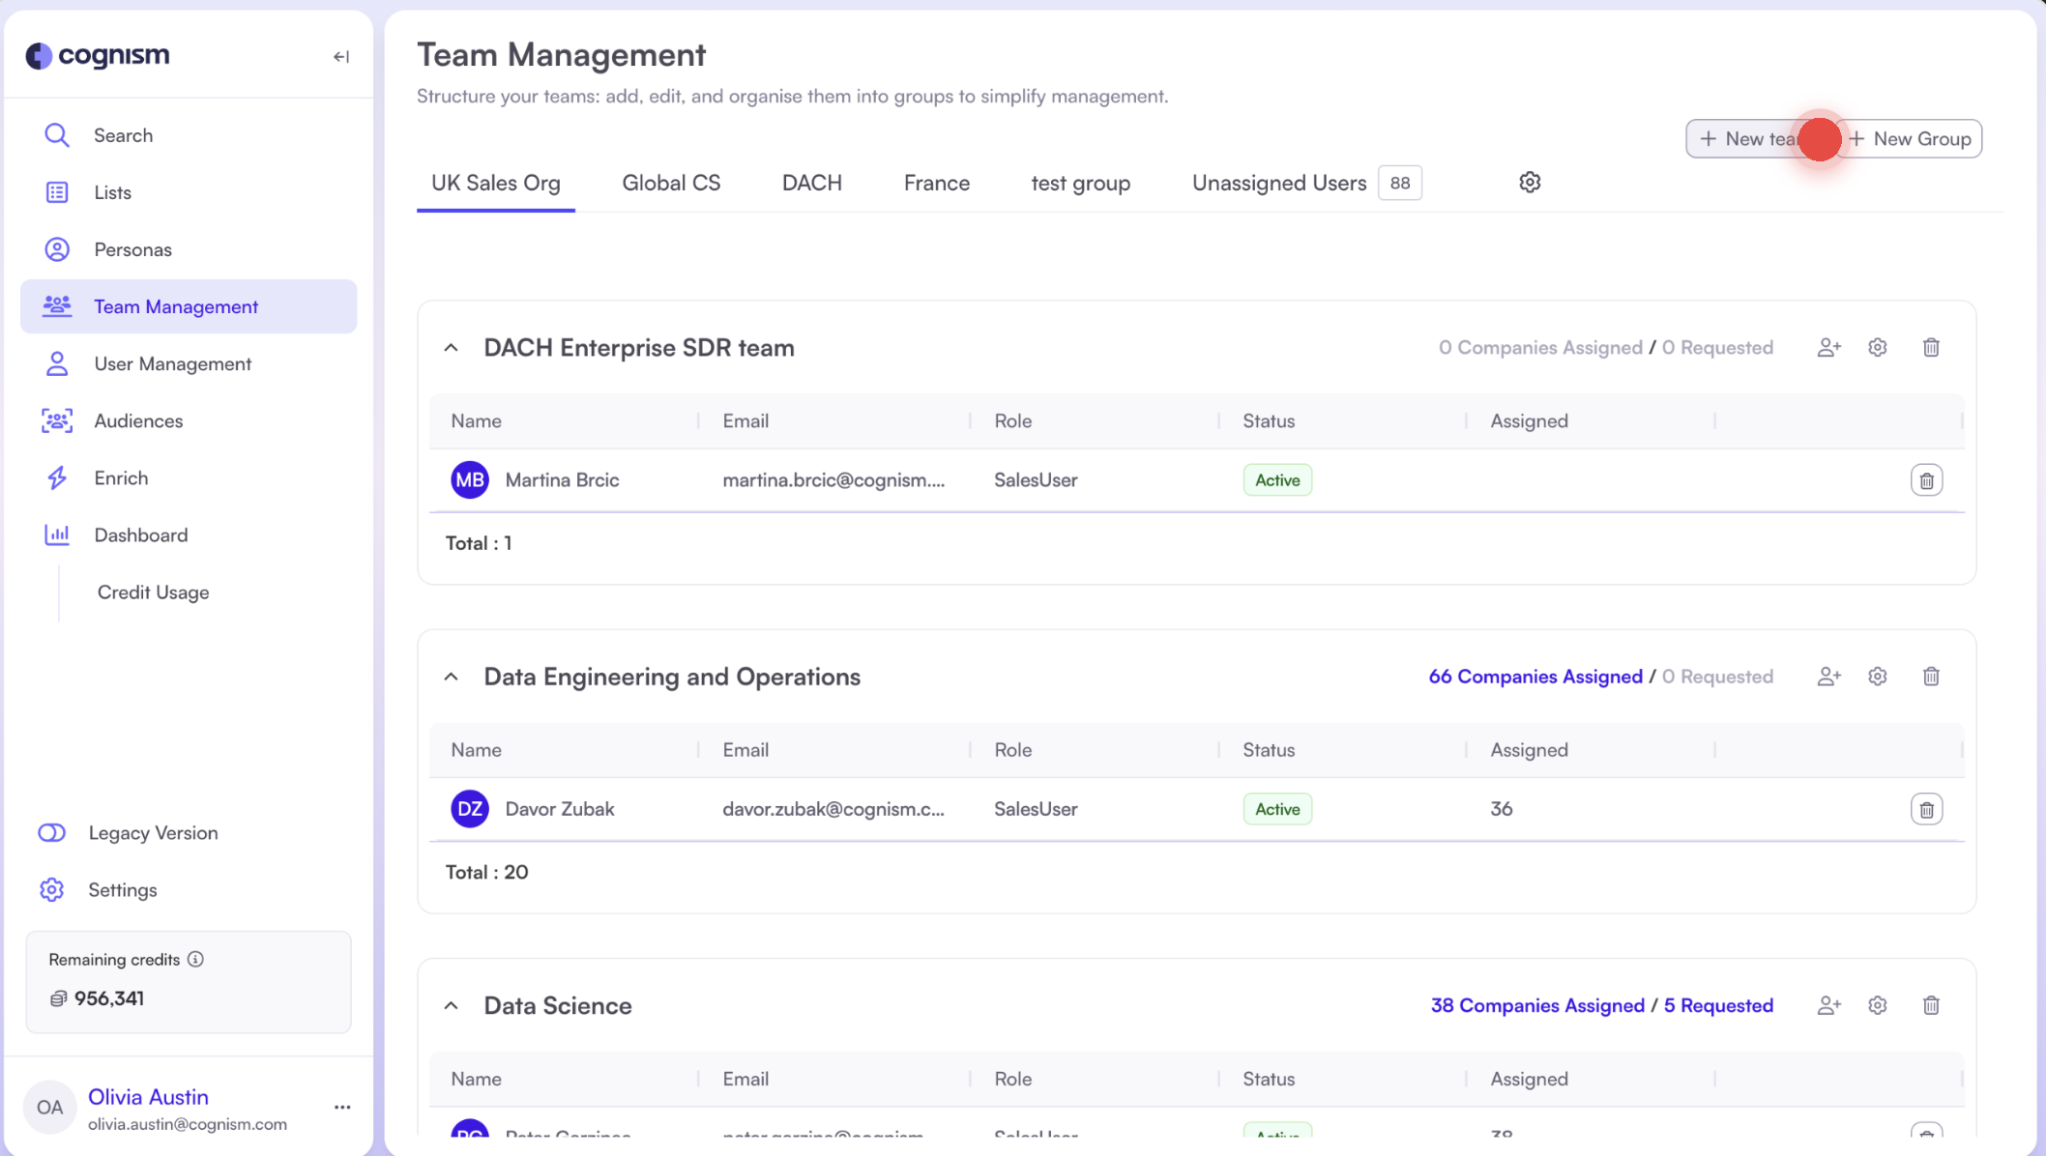The image size is (2046, 1156).
Task: Click the delete trash icon for Data Engineering team
Action: click(1931, 677)
